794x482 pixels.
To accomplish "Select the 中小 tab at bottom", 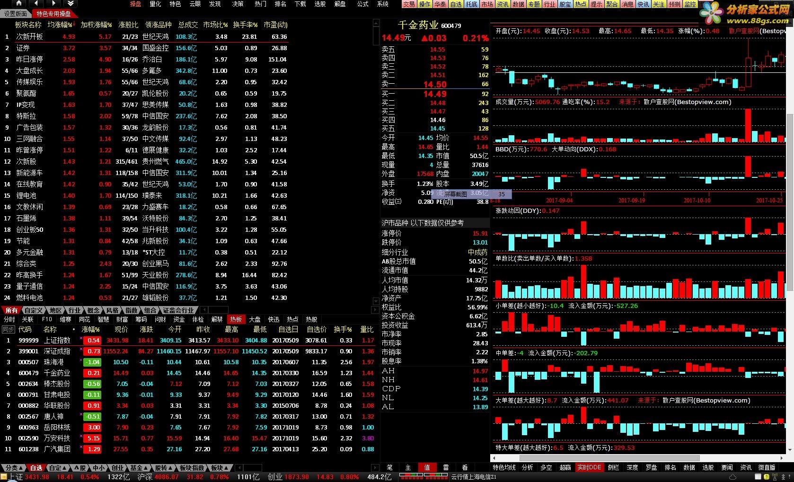I will click(98, 468).
